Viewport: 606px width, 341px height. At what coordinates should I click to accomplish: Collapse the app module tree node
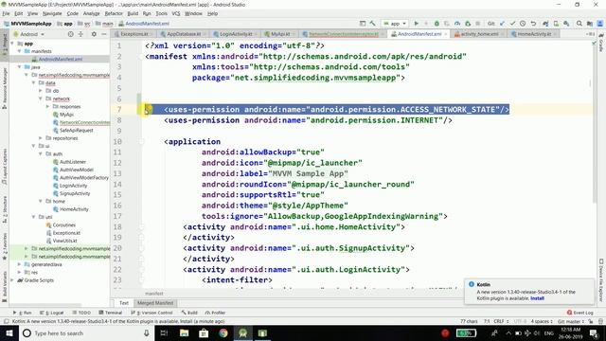click(12, 44)
